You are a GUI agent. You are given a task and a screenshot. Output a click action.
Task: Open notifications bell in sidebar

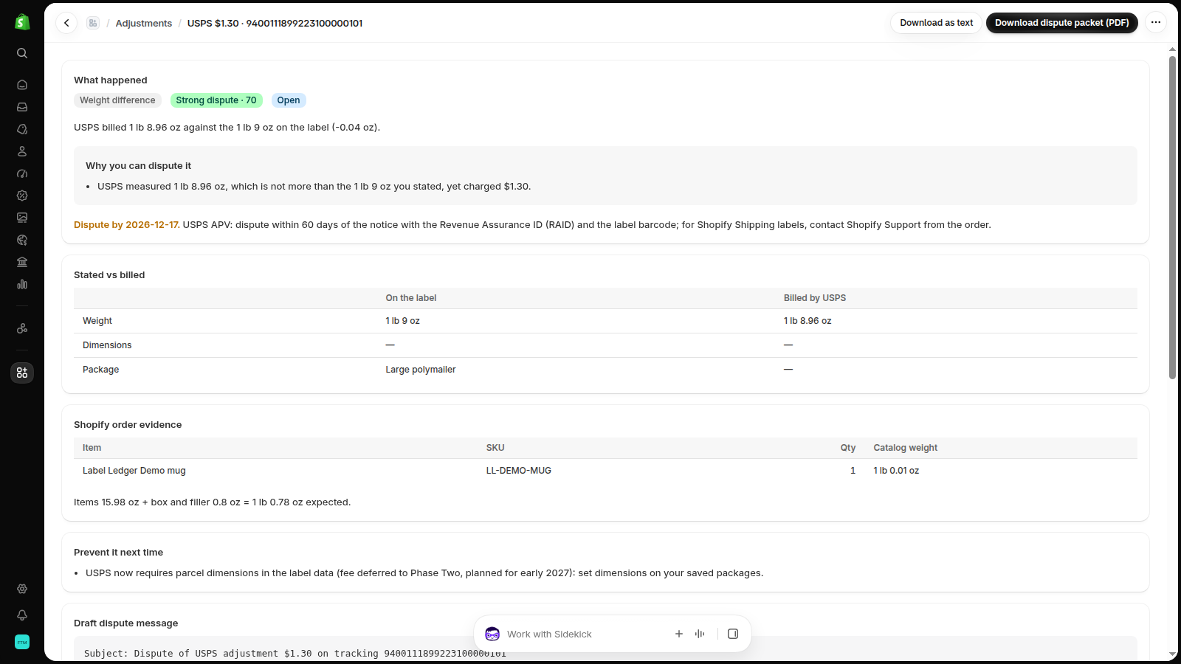pyautogui.click(x=22, y=615)
